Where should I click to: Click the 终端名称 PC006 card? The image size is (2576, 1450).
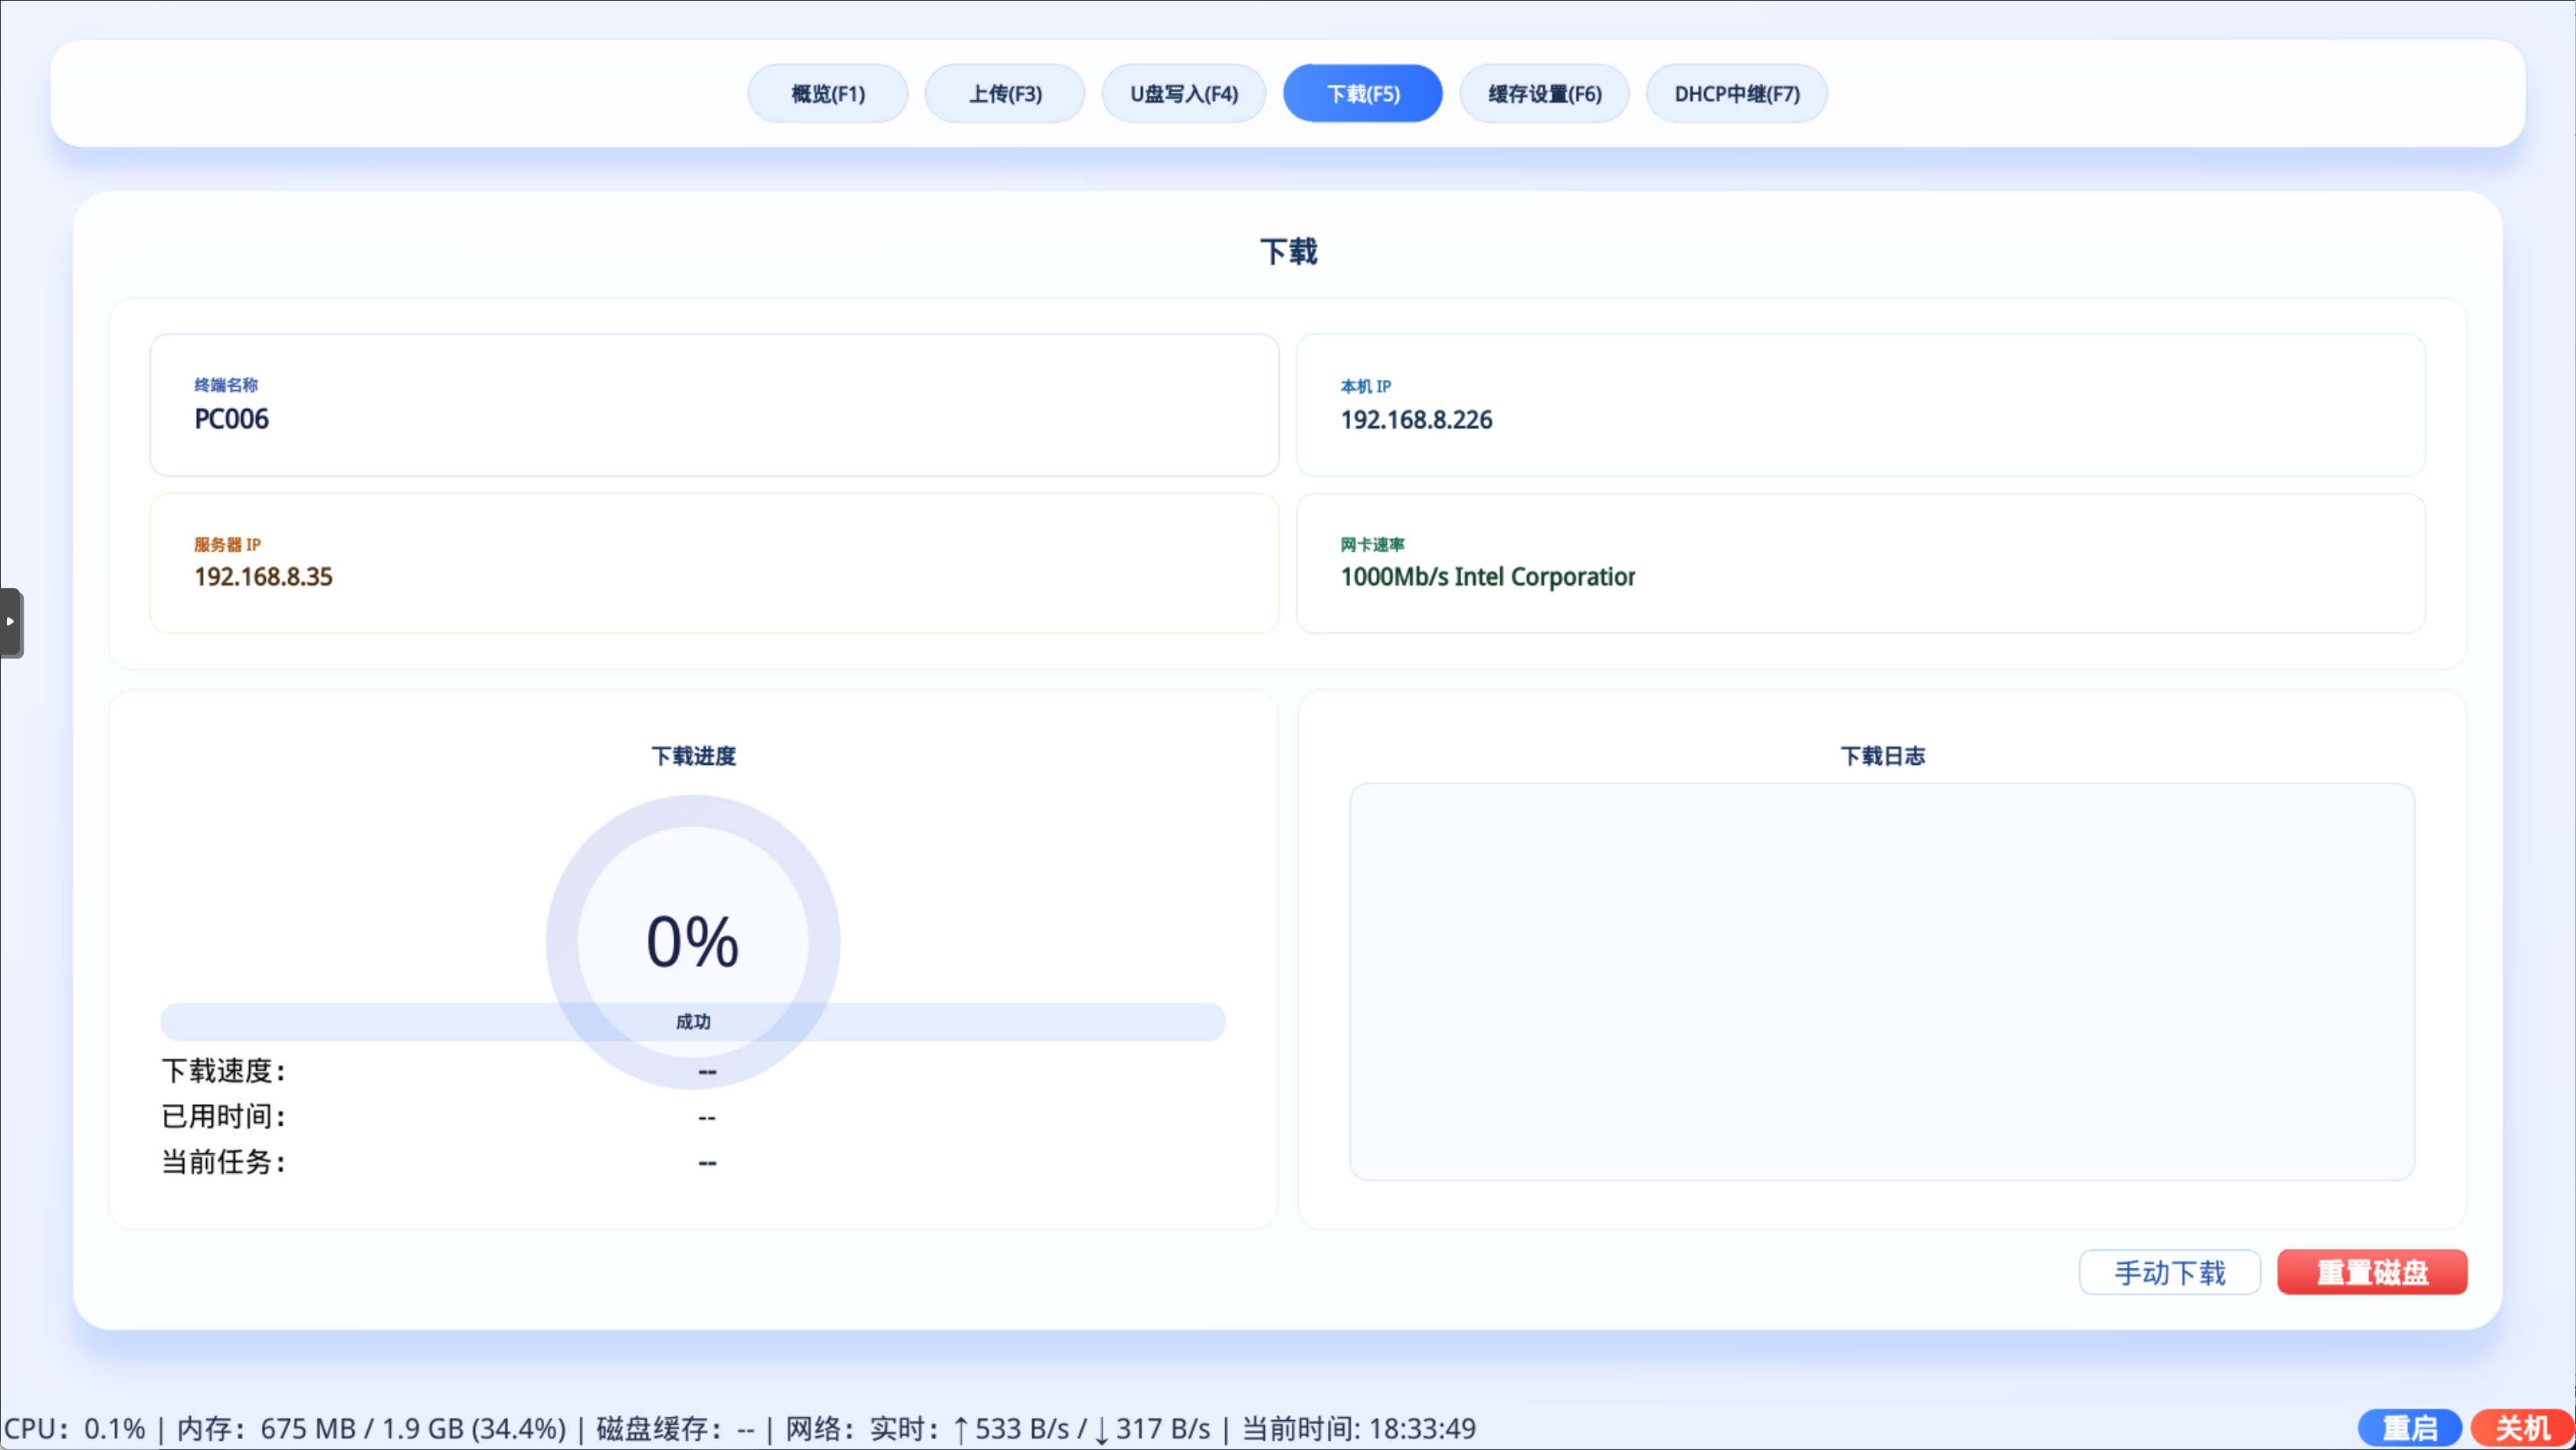coord(714,405)
